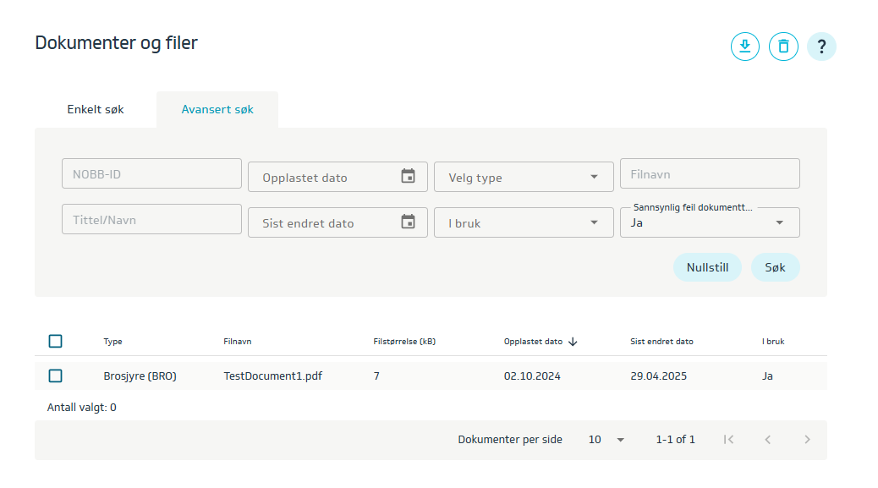Open calendar picker for Opplastet dato

pyautogui.click(x=408, y=177)
